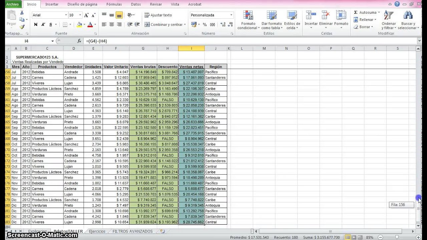Open the Combinar y centrar dropdown arrow
The height and width of the screenshot is (240, 427).
pos(185,24)
